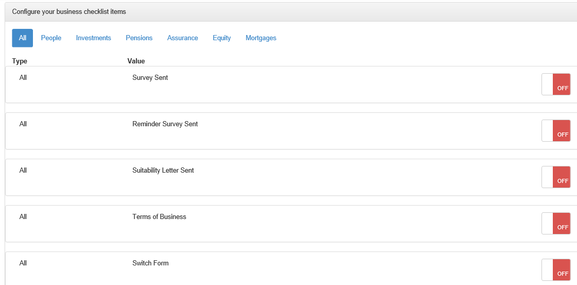Toggle Suitability Letter Sent on
Viewport: 577px width, 285px height.
pos(556,177)
